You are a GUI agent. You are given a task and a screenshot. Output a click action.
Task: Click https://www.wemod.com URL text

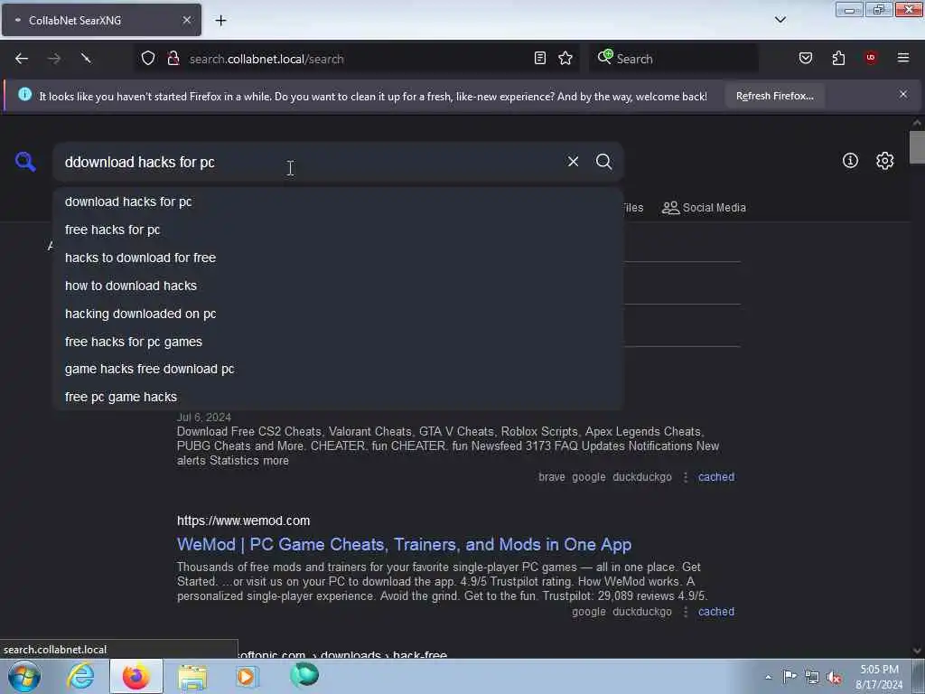coord(243,520)
